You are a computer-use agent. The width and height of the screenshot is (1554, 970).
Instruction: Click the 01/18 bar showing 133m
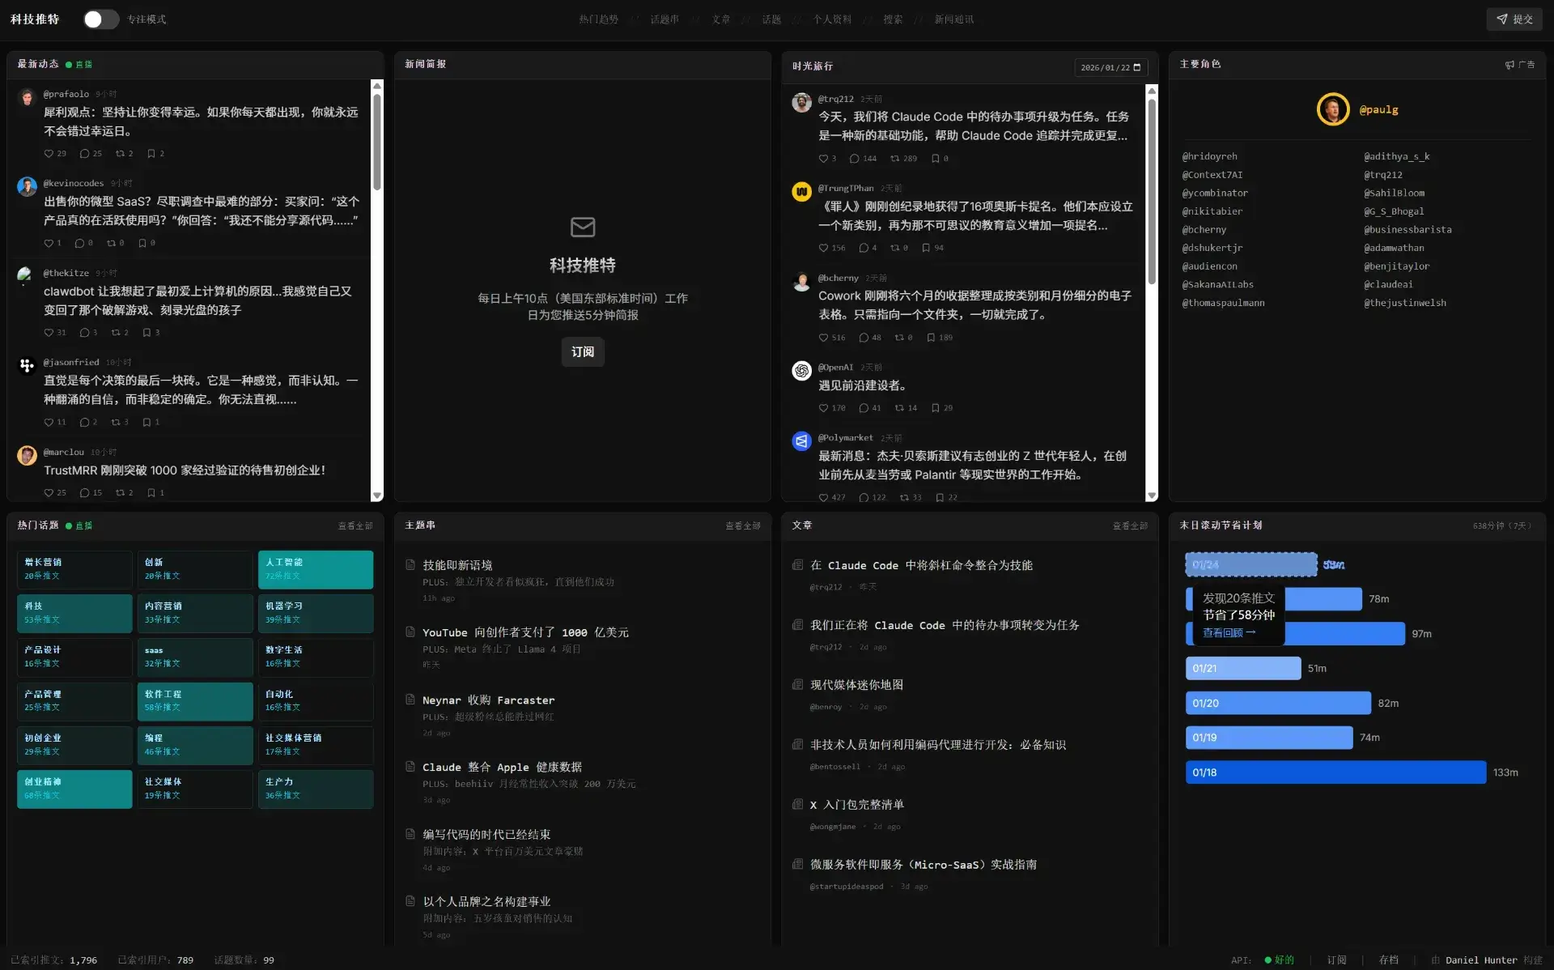click(1335, 772)
